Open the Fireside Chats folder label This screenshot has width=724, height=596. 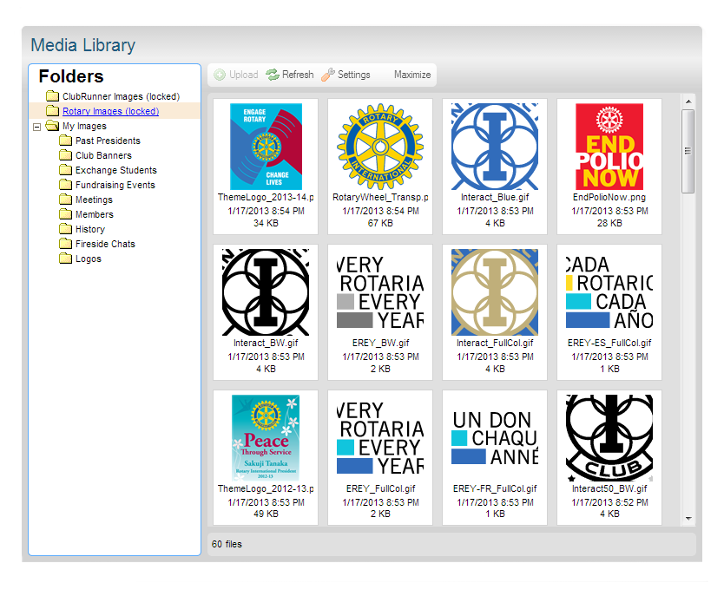coord(105,244)
